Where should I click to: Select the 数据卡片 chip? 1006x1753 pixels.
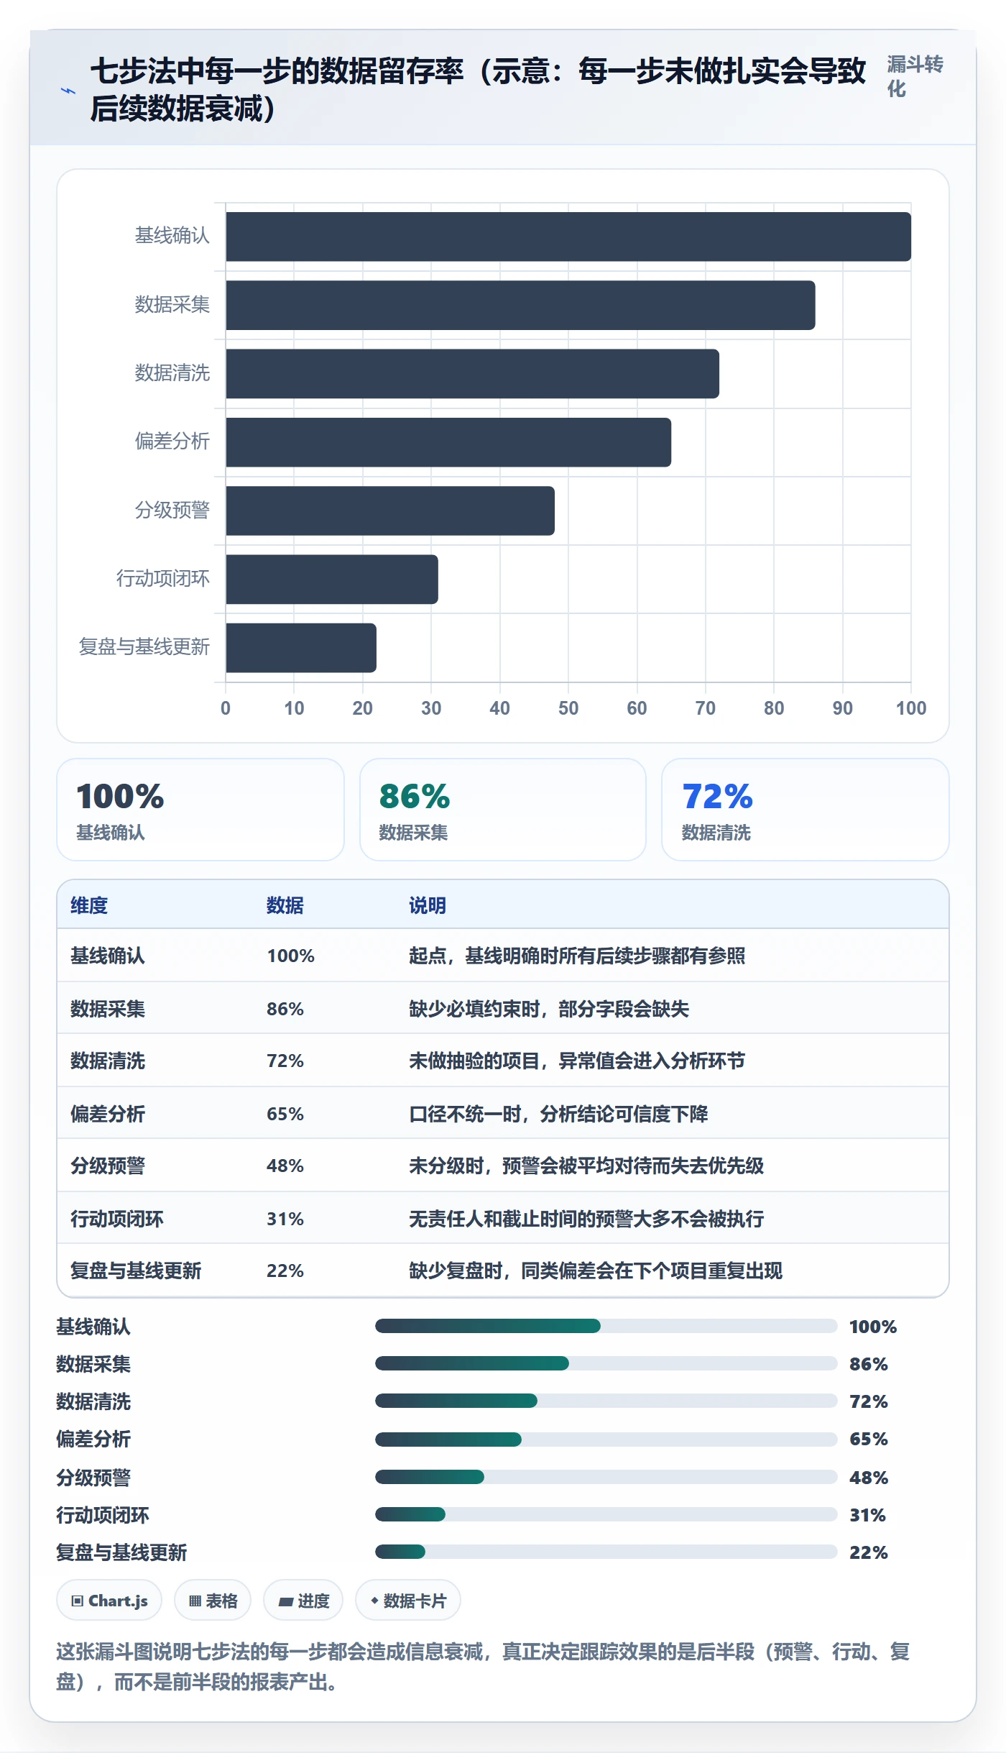[x=408, y=1600]
